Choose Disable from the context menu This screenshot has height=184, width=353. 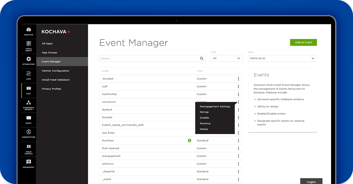tap(204, 118)
